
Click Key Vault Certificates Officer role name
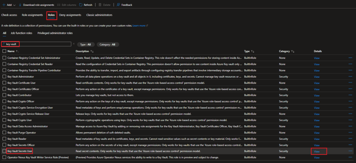[23, 89]
